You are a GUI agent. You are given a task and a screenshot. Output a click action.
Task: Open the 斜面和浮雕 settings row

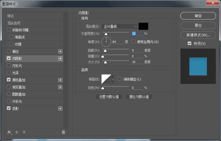pyautogui.click(x=34, y=30)
